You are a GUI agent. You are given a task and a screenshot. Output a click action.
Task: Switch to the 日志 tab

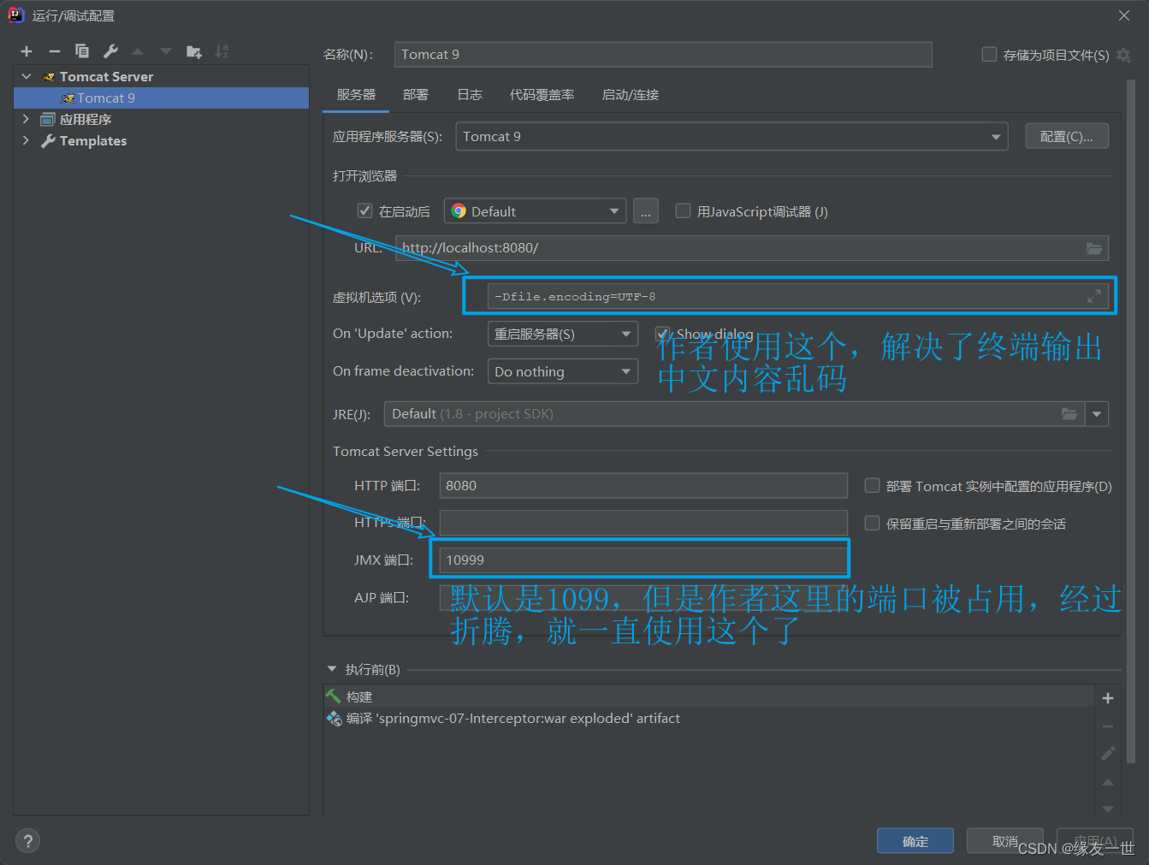pyautogui.click(x=470, y=95)
